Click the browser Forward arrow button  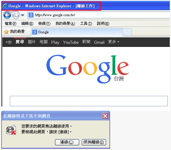coord(16,15)
